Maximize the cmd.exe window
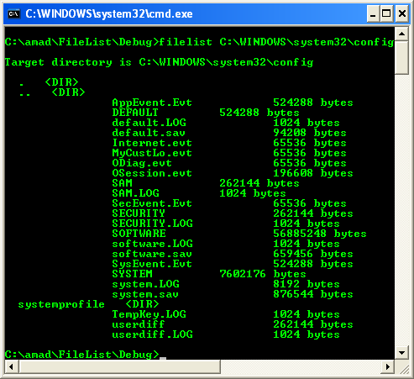 click(387, 13)
